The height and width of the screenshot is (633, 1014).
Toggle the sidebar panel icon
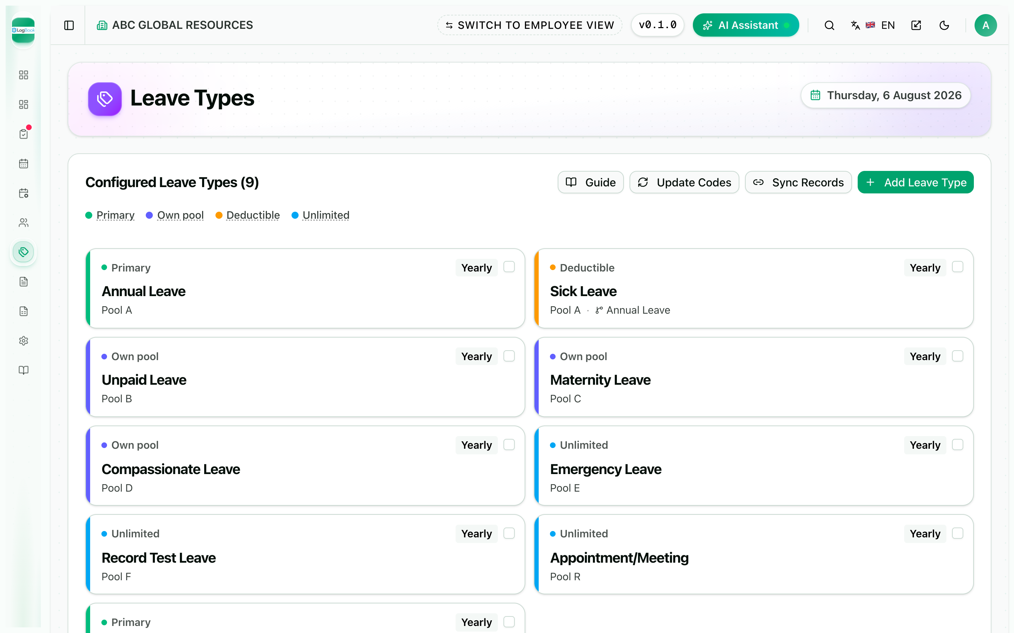[69, 26]
